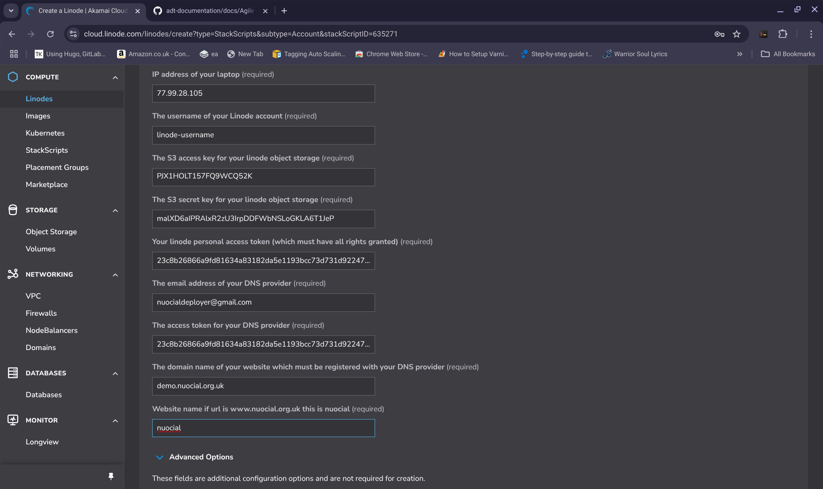Click the S3 access key field

pyautogui.click(x=263, y=177)
